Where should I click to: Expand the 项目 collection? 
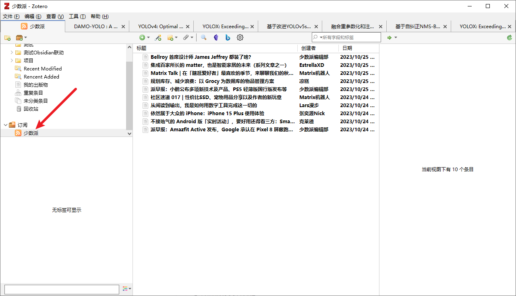tap(11, 60)
